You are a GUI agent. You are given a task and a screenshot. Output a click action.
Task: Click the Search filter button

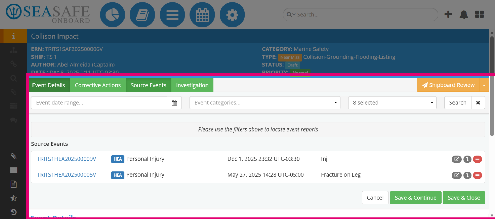(458, 103)
